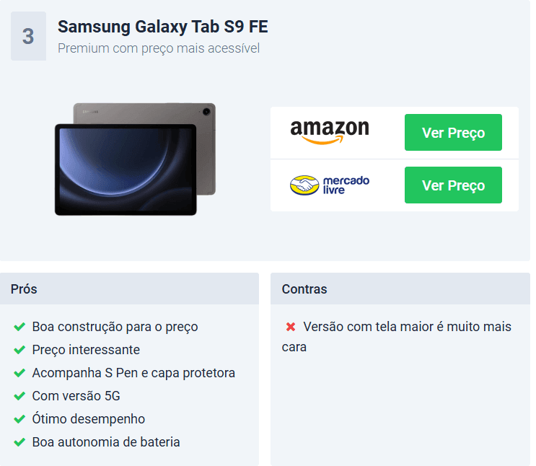Screen dimensions: 536x466
Task: Click Amazon's Ver Preço button
Action: click(453, 132)
